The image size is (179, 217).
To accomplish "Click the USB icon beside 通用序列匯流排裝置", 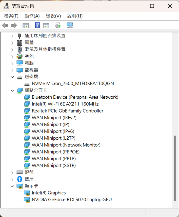I will tap(19, 36).
